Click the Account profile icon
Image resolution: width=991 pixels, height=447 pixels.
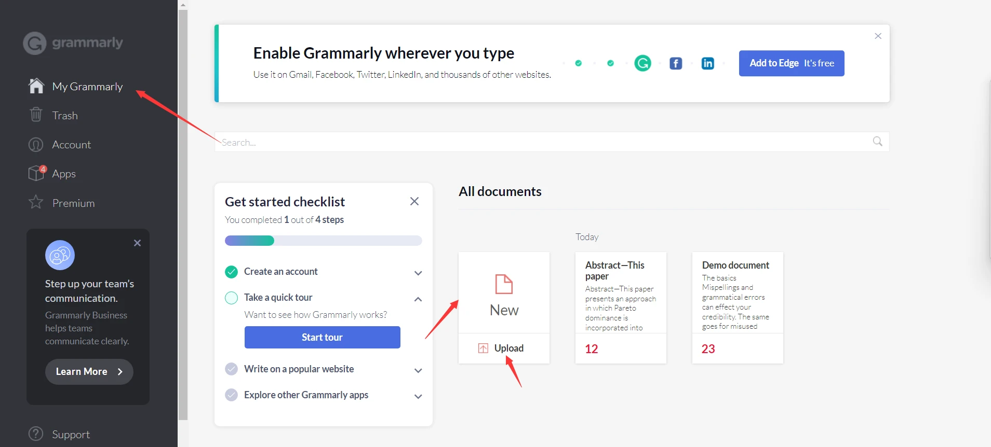(36, 145)
